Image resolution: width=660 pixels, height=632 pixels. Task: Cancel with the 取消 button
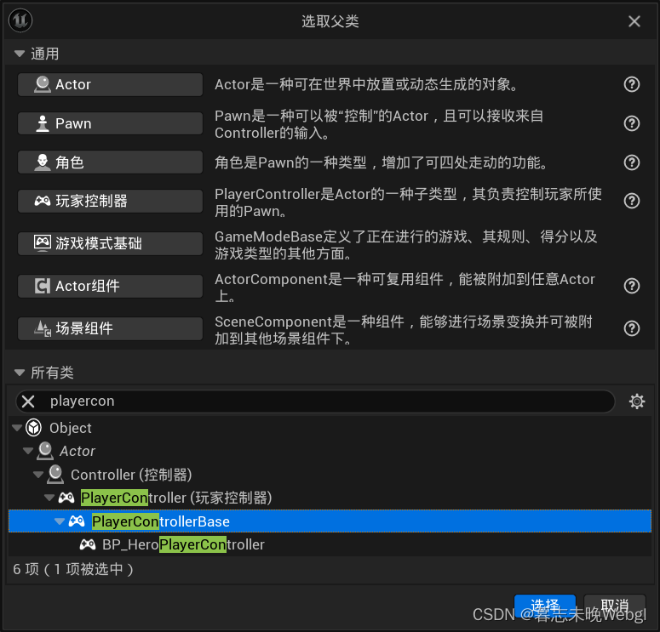tap(615, 606)
